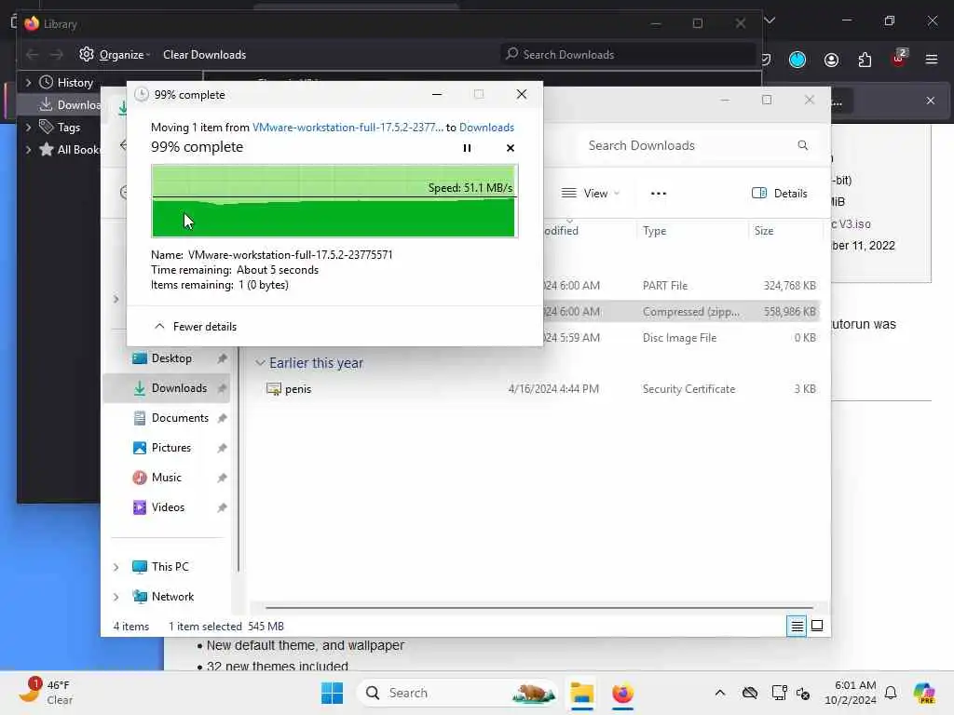954x715 pixels.
Task: Open Firefox extensions puzzle icon
Action: [865, 60]
